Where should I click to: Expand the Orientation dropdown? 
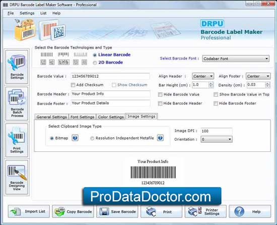coord(217,139)
